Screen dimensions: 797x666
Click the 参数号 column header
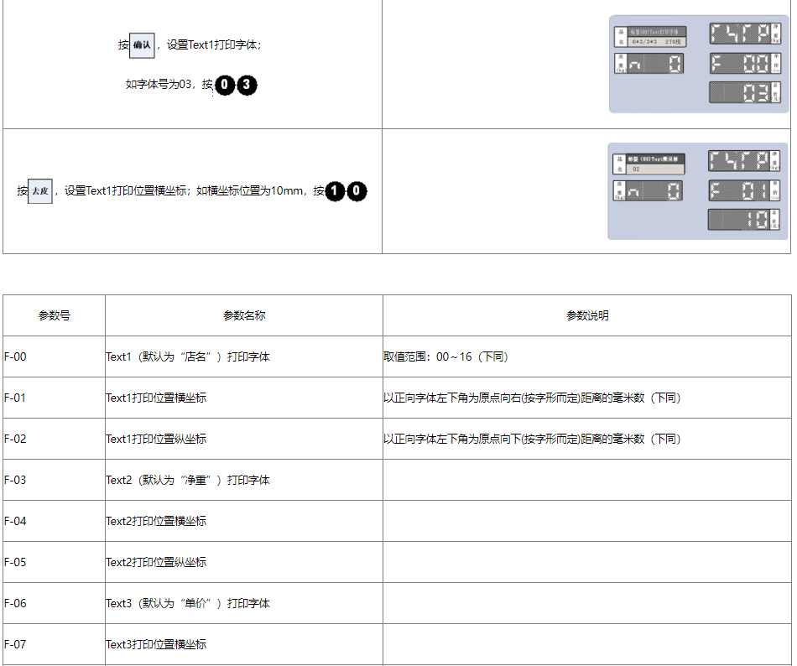55,315
